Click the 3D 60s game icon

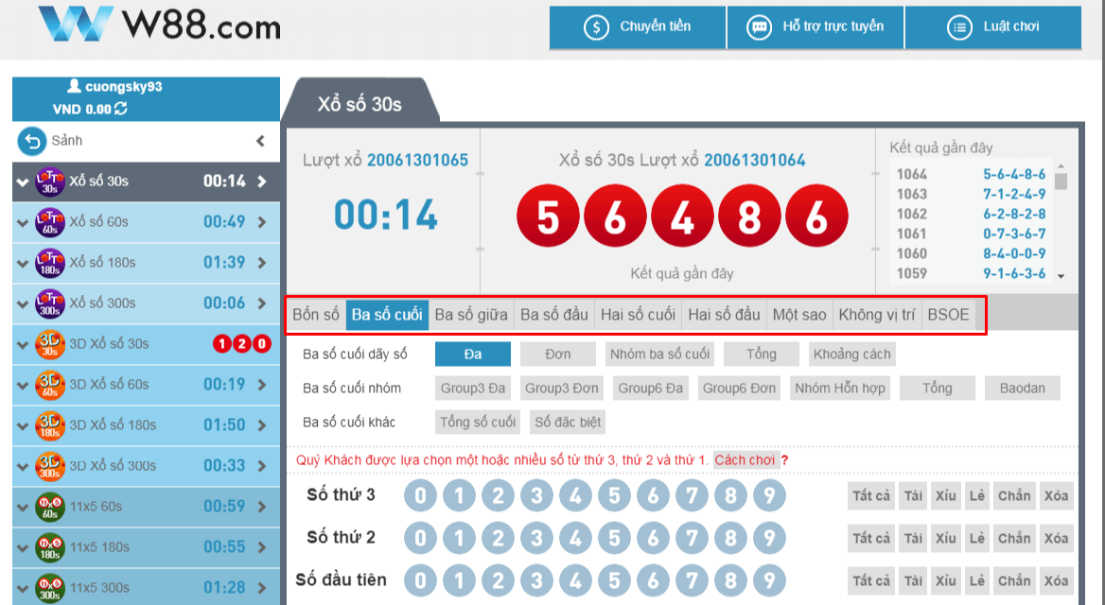(x=49, y=385)
